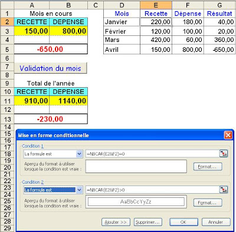
Task: Select red total cell -230,00
Action: (51, 119)
